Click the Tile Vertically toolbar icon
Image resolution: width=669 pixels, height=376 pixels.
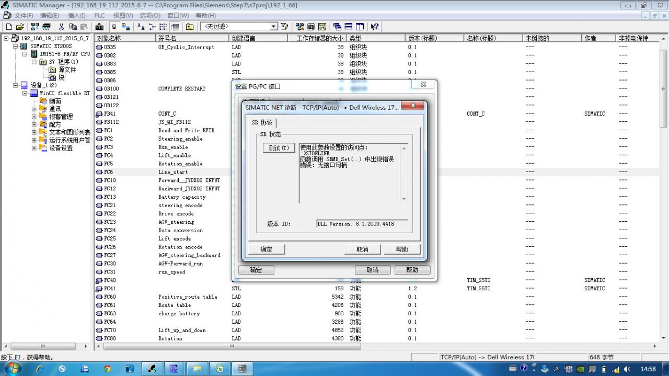tap(360, 27)
